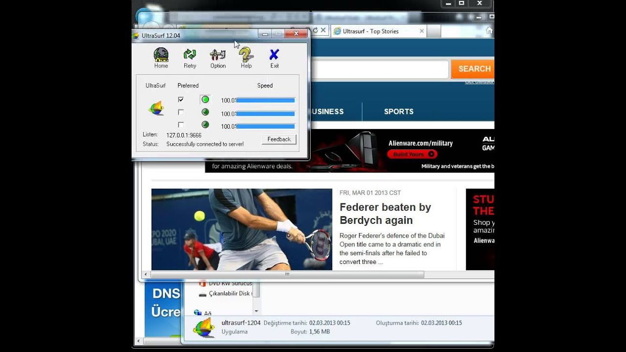Select the listen address 127.0.0.1:9666
This screenshot has height=352, width=626.
pyautogui.click(x=184, y=135)
